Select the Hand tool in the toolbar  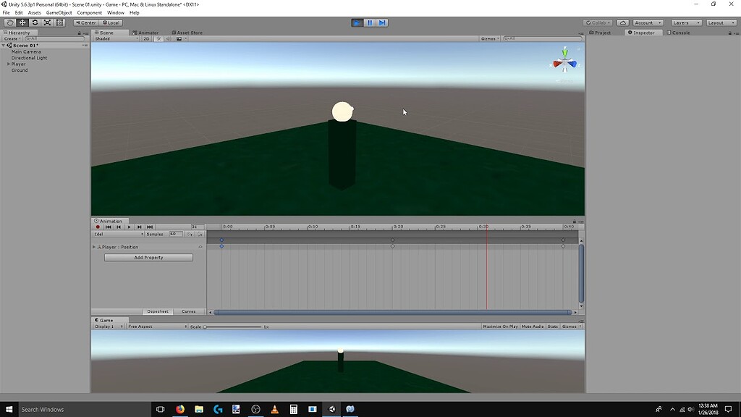tap(8, 22)
